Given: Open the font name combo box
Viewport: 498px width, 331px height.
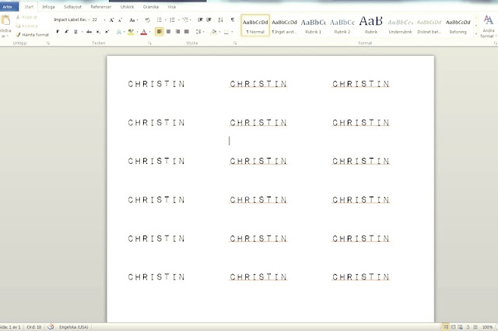Looking at the screenshot, I should 72,19.
